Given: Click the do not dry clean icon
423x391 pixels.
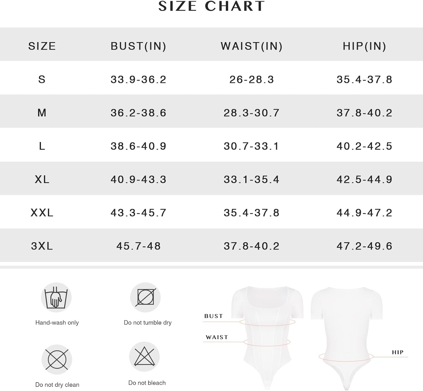Looking at the screenshot, I should click(x=57, y=360).
